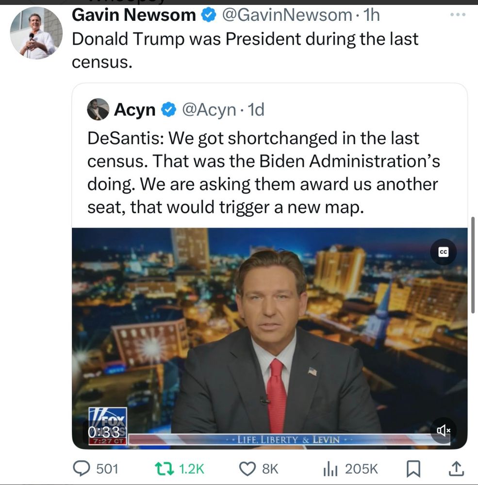Open Acyn's small avatar in quoted tweet
This screenshot has width=478, height=485.
(x=98, y=109)
